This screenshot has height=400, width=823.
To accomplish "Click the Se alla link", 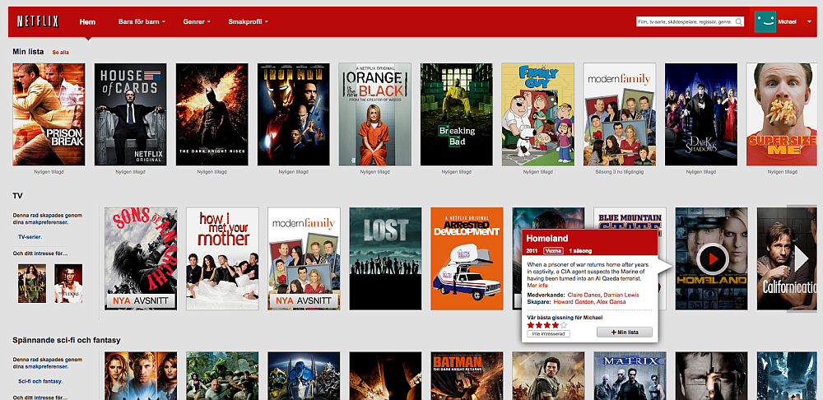I will pyautogui.click(x=60, y=52).
